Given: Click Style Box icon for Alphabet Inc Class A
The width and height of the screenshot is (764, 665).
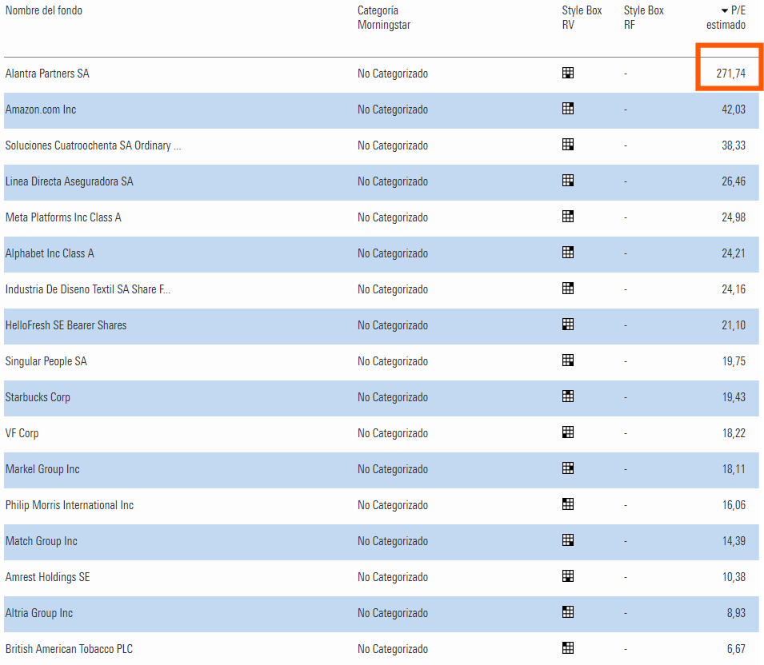Looking at the screenshot, I should pyautogui.click(x=568, y=253).
